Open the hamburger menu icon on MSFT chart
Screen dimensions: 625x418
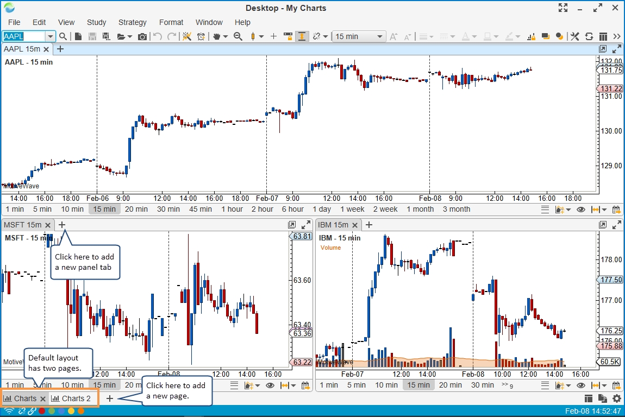tap(234, 385)
